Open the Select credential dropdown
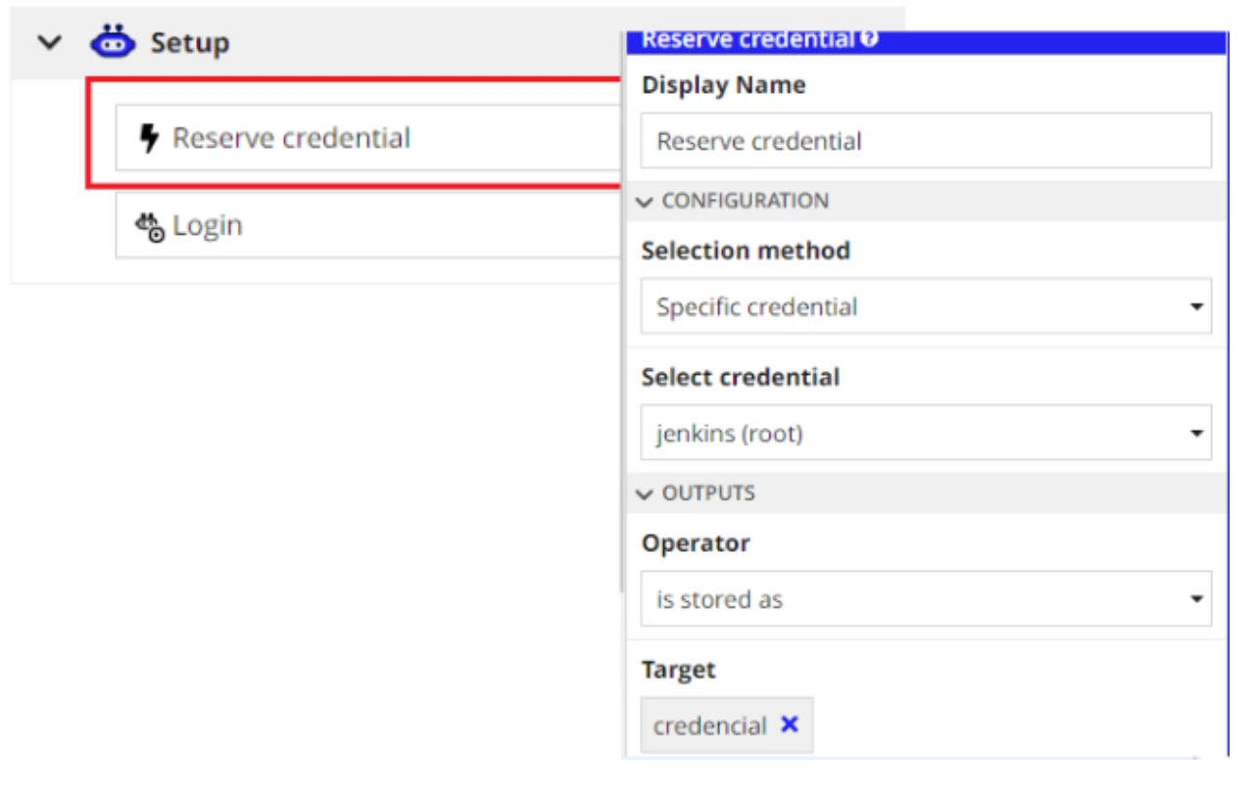Image resolution: width=1256 pixels, height=789 pixels. (x=926, y=433)
